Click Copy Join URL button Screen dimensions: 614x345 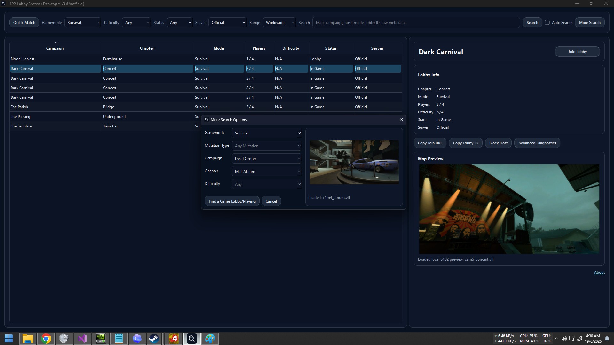tap(430, 143)
